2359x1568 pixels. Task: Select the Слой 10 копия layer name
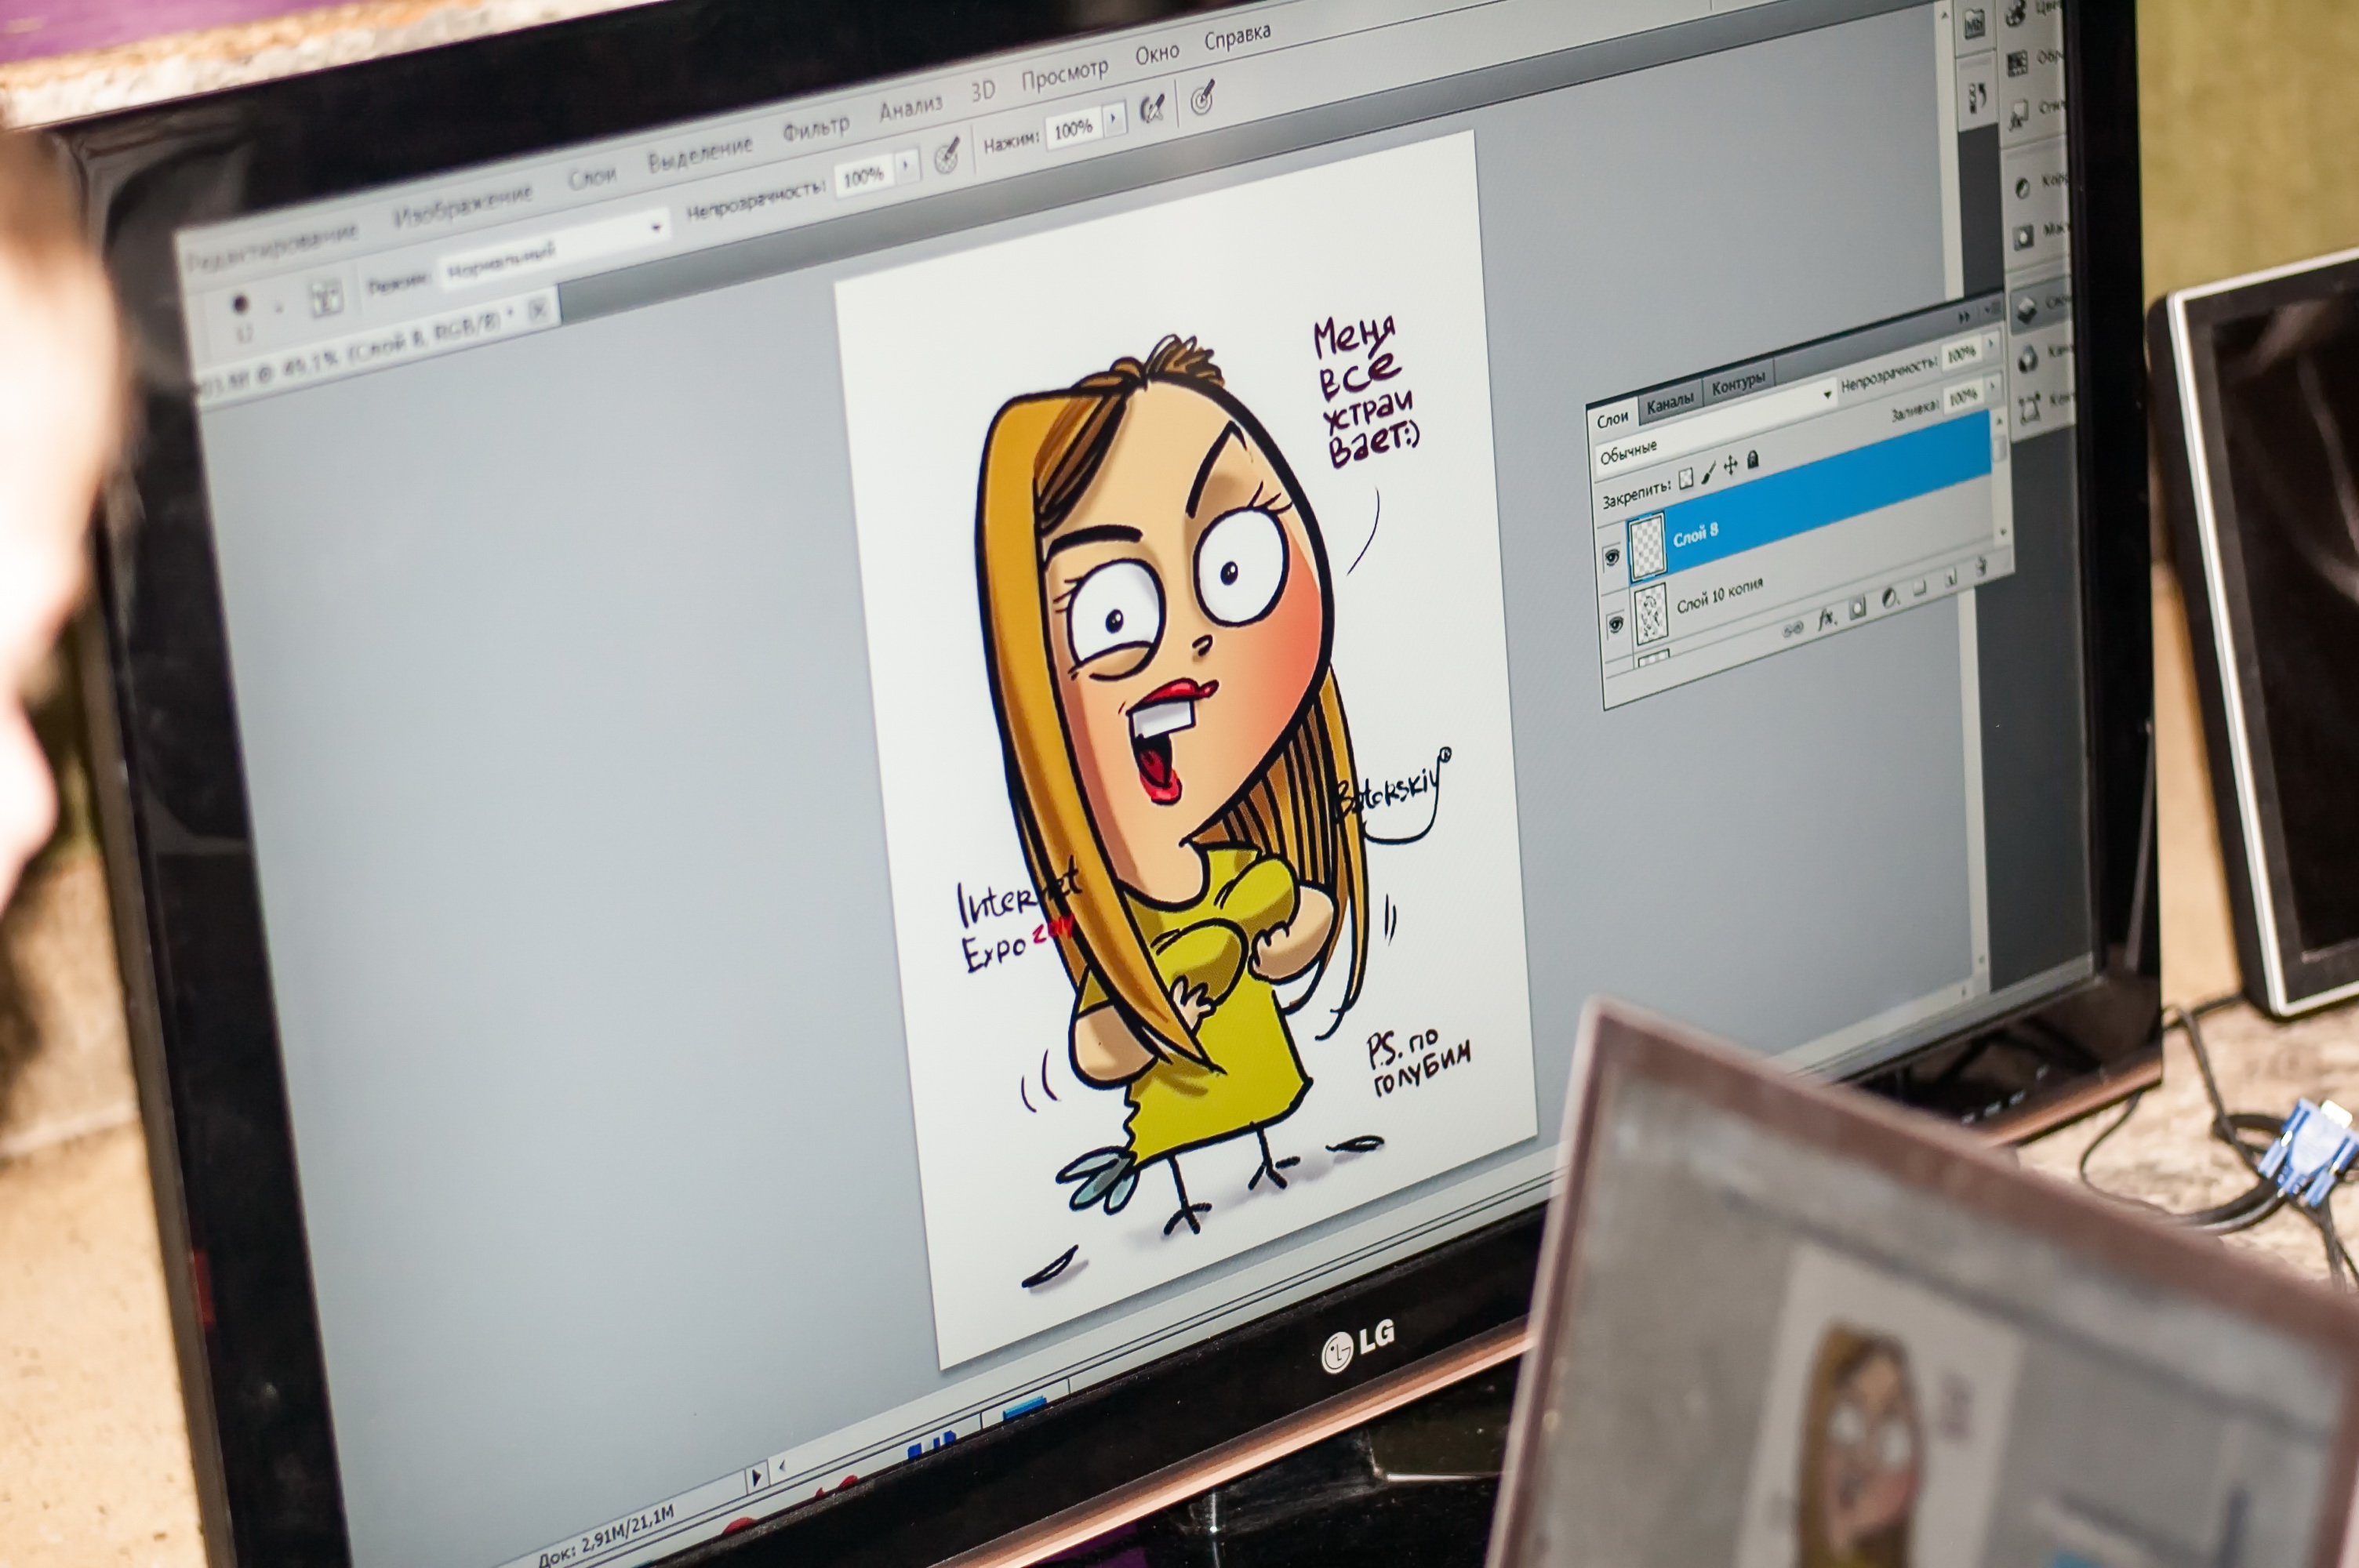pos(1720,596)
